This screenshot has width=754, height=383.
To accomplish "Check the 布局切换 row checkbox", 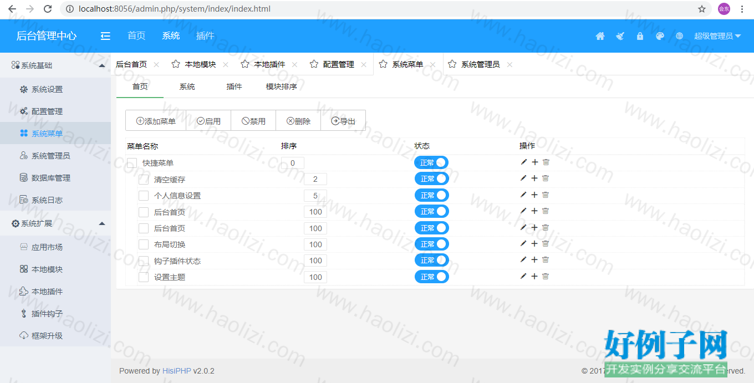I will point(144,244).
